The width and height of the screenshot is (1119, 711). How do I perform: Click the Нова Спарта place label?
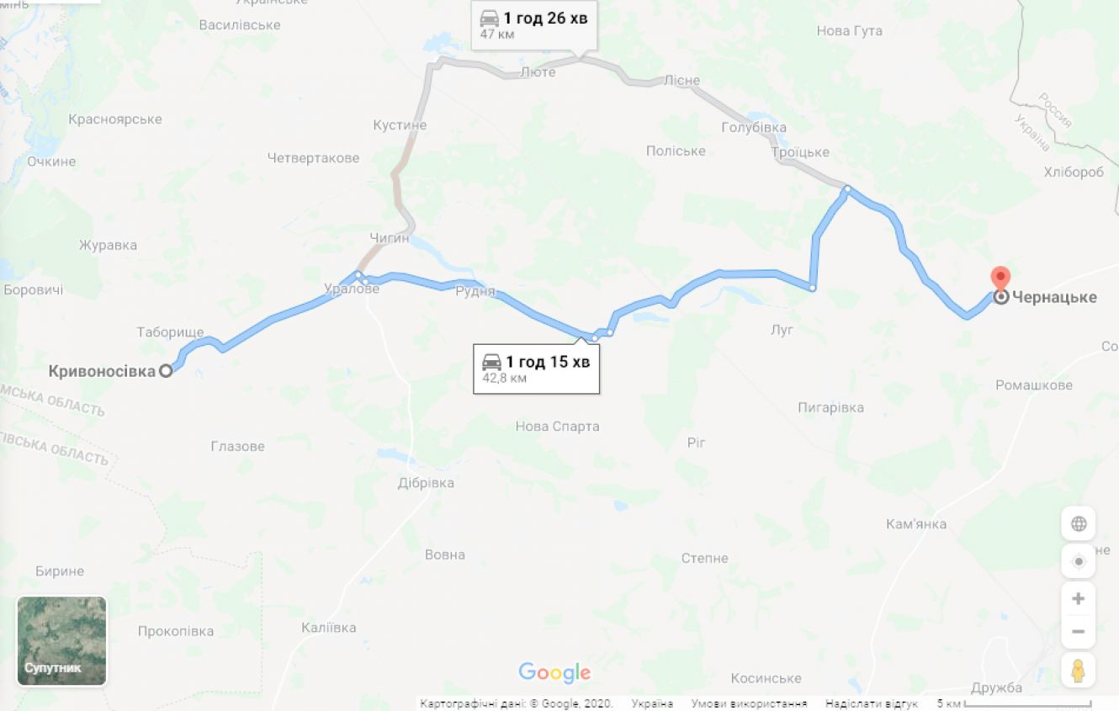pos(558,427)
